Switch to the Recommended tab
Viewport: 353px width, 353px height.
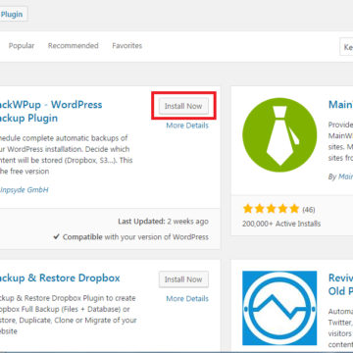pos(74,46)
